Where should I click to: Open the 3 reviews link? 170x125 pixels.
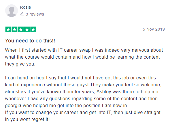35,14
